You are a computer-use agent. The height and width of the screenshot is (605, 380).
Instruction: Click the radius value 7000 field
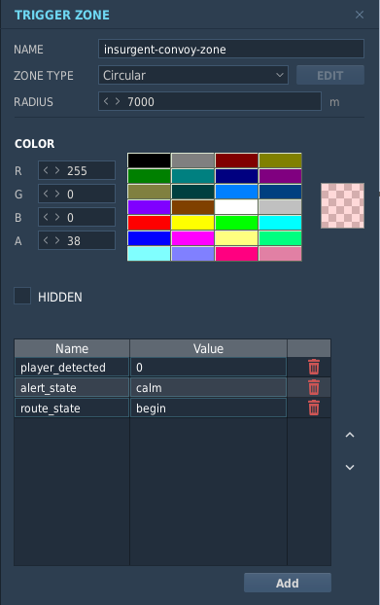coord(210,101)
